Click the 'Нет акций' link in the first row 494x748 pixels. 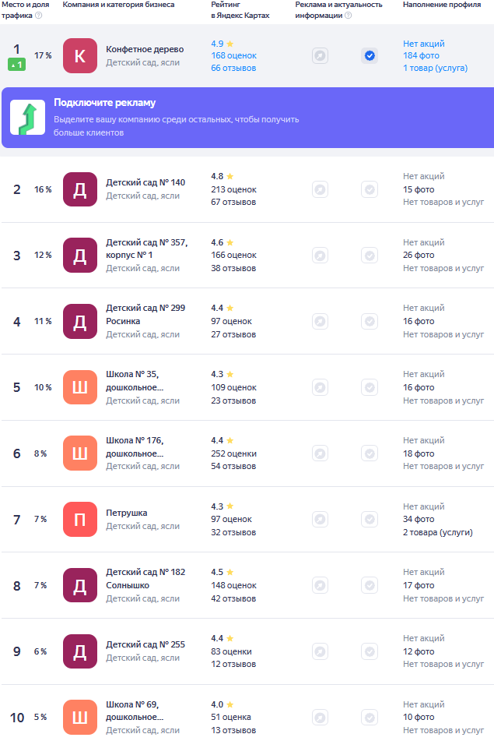tap(424, 44)
